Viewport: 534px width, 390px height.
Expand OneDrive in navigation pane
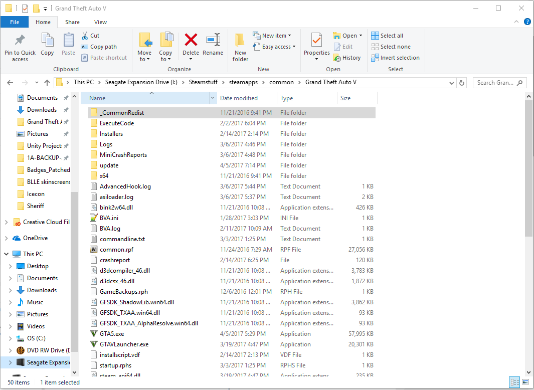pos(6,238)
